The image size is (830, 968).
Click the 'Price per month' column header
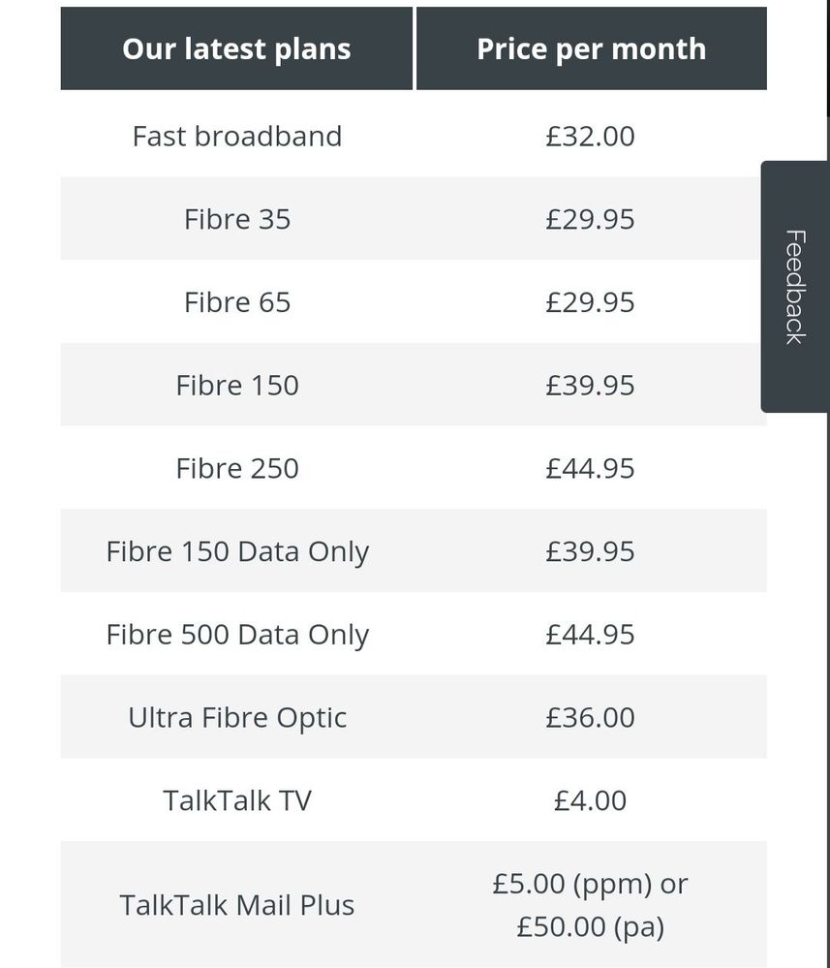point(591,48)
